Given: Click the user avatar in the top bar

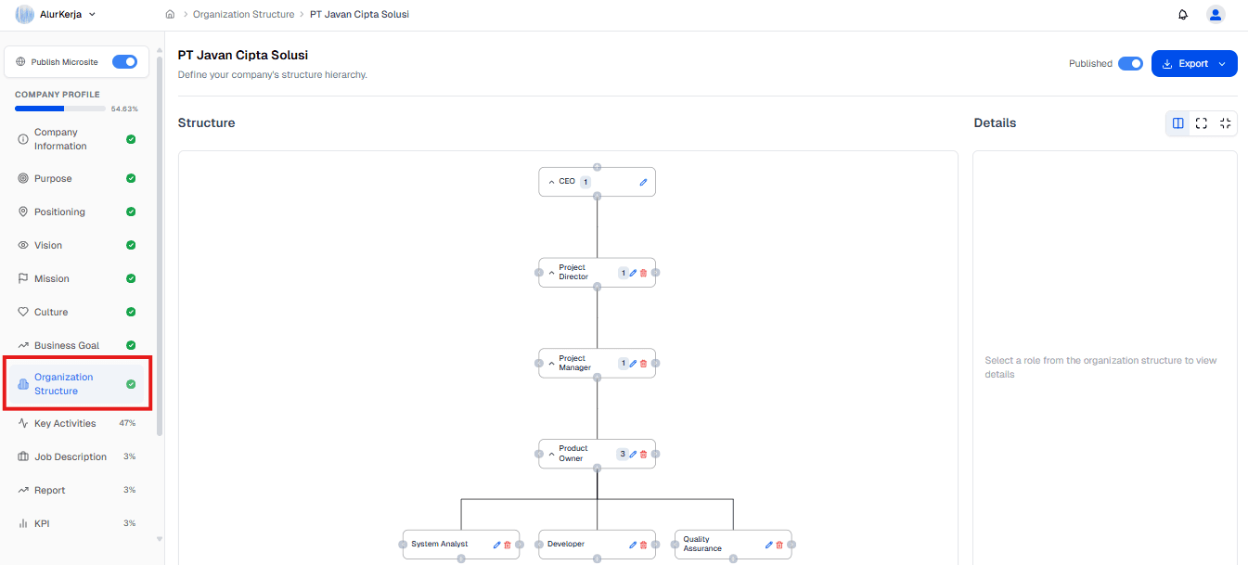Looking at the screenshot, I should [x=1216, y=14].
